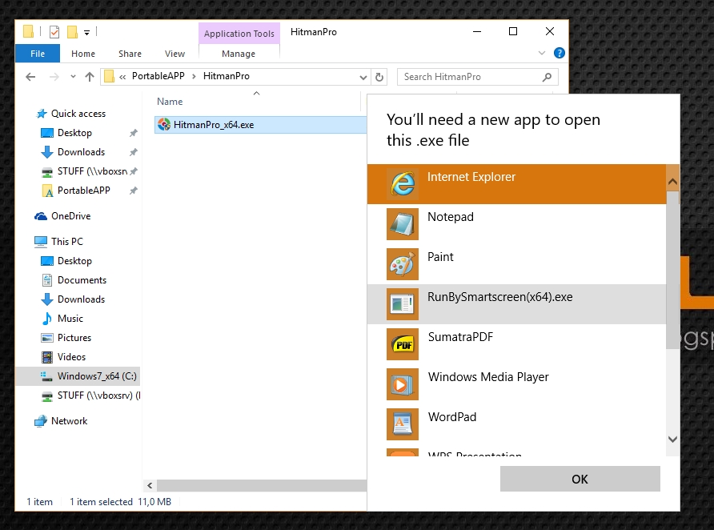Click the app list vertical scrollbar thumb

[x=672, y=271]
